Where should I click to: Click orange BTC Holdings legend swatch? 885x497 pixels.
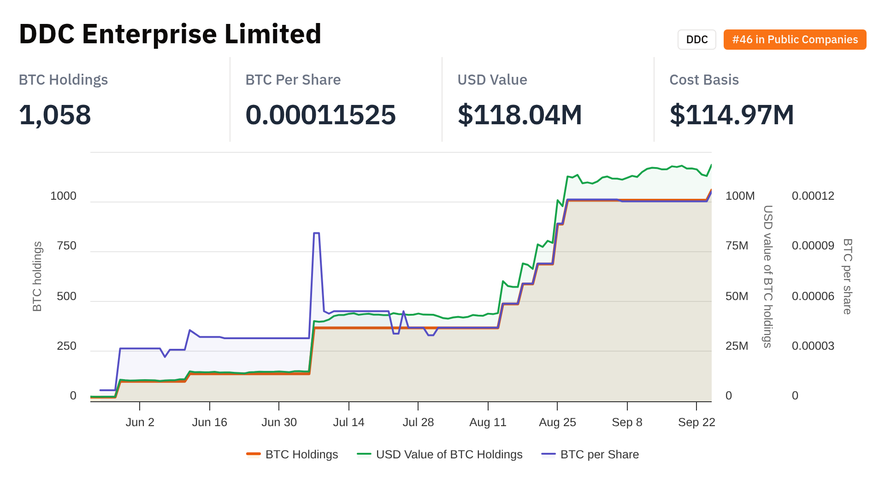tap(254, 455)
